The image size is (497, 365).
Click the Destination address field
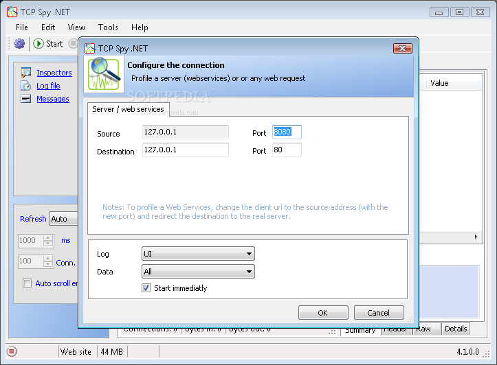pos(186,150)
